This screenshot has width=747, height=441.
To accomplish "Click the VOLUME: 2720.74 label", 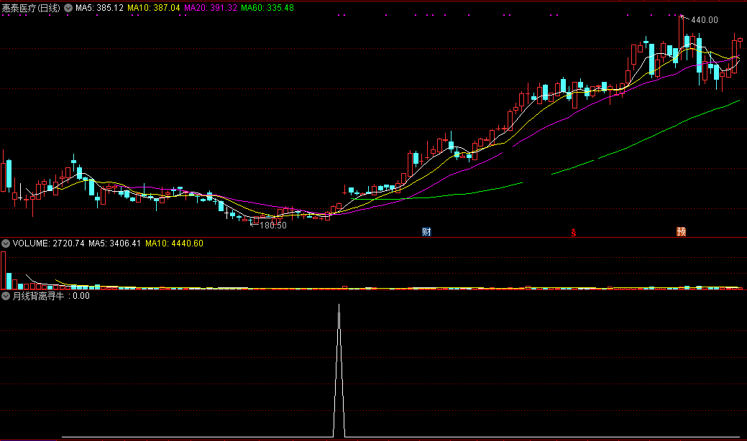I will (x=49, y=243).
